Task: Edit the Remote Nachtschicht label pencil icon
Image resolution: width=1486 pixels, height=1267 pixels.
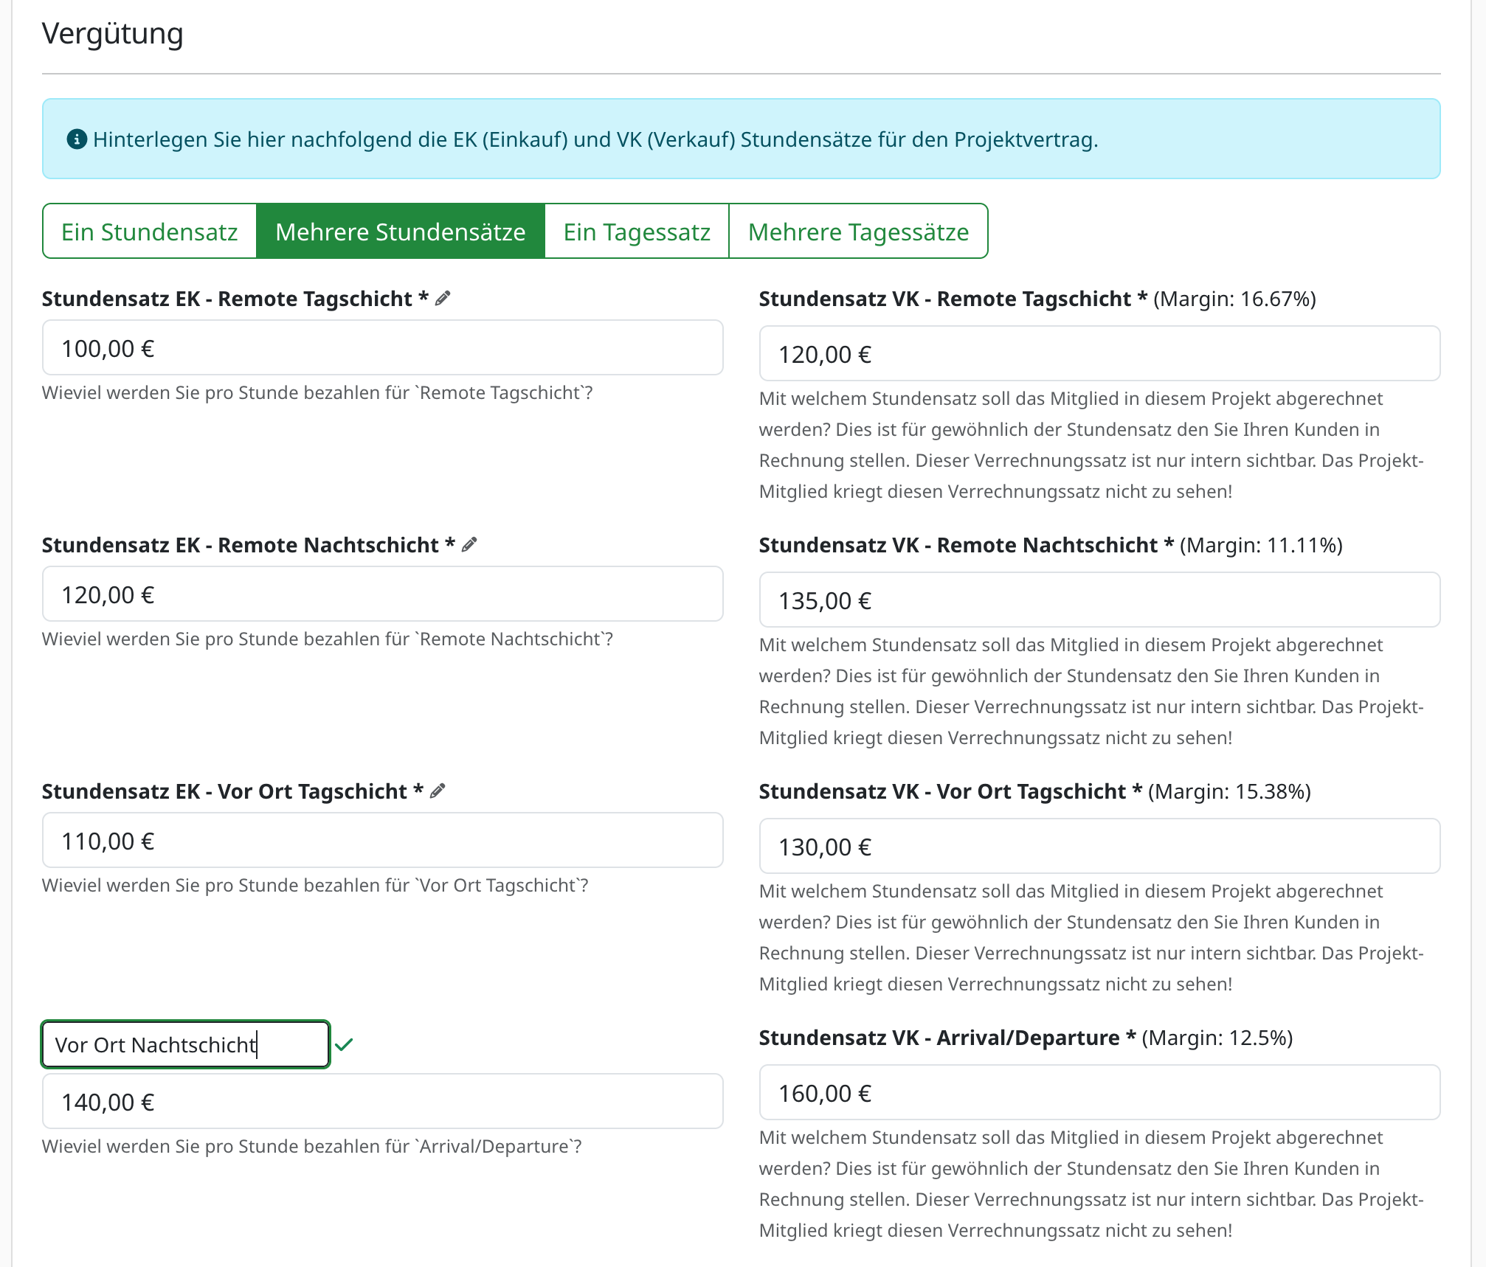Action: click(469, 545)
